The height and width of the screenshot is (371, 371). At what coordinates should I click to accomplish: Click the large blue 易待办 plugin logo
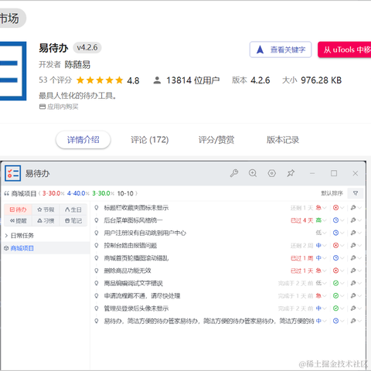pyautogui.click(x=13, y=71)
